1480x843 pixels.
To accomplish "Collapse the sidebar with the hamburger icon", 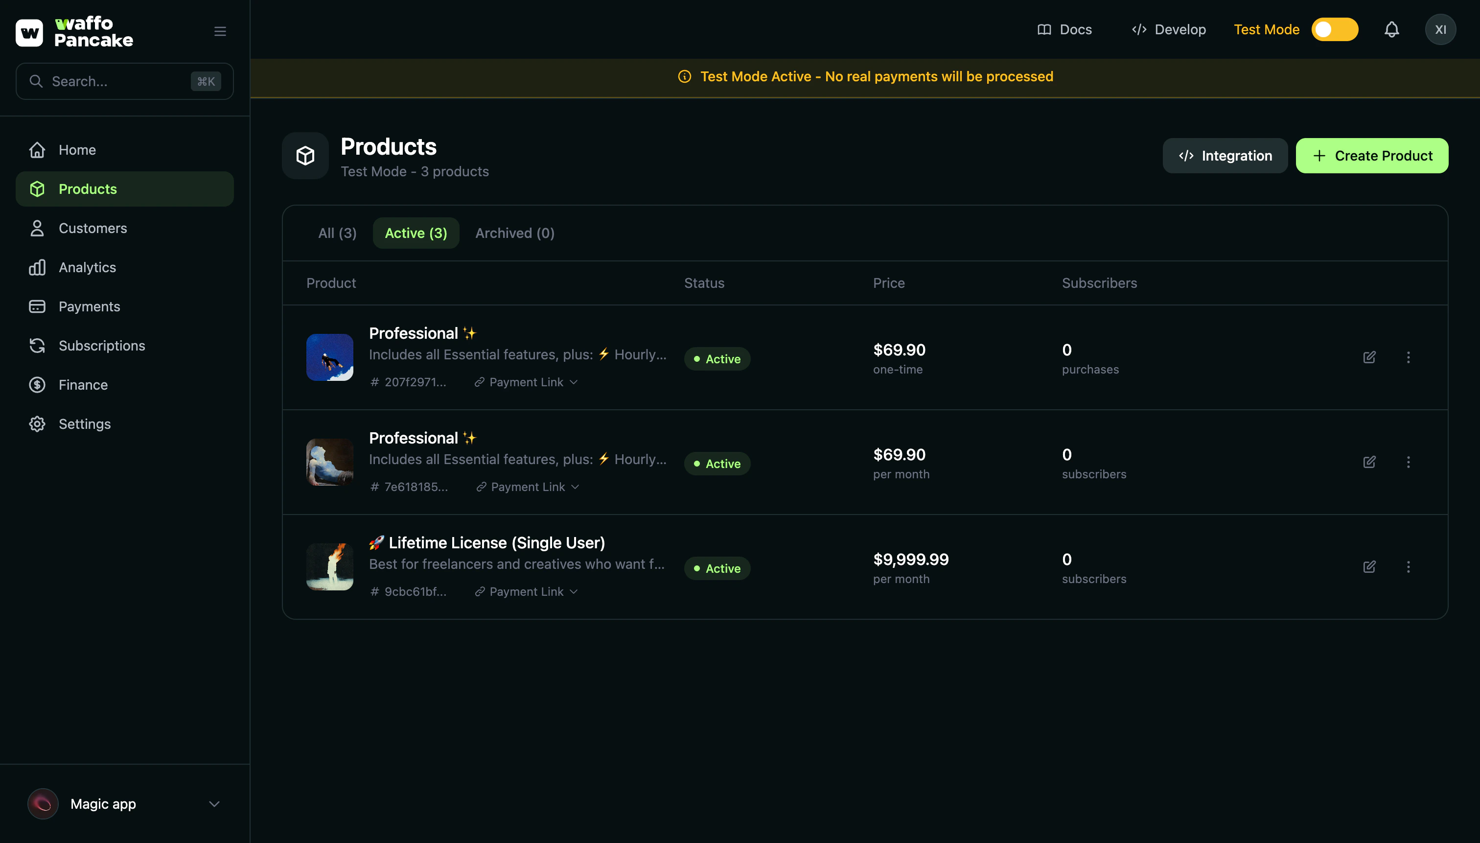I will click(x=220, y=31).
